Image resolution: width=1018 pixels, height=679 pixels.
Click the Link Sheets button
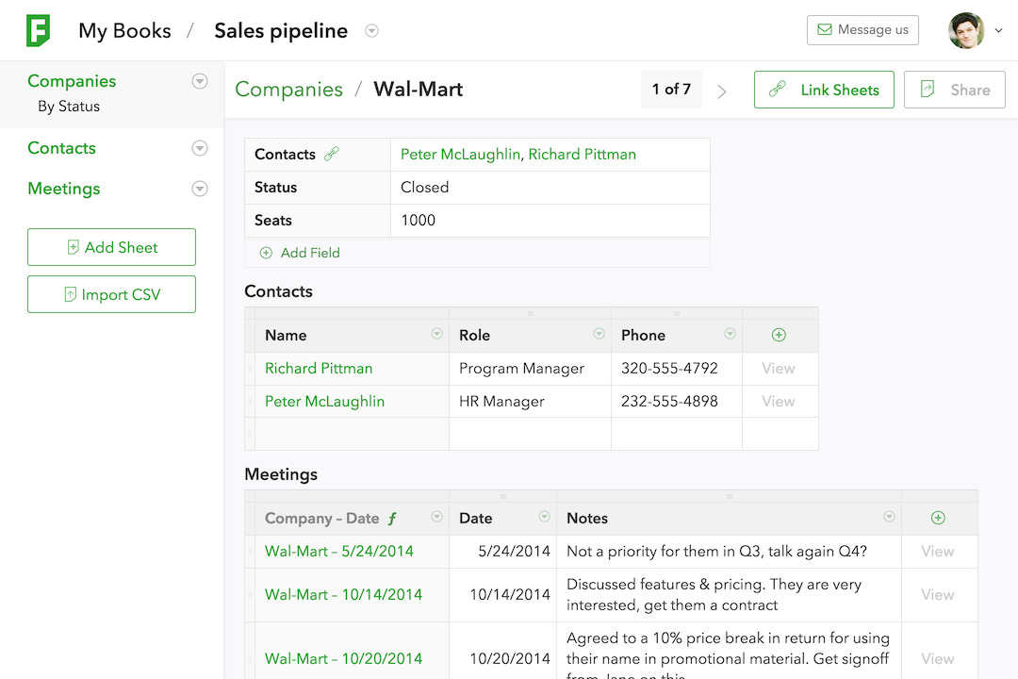[x=824, y=90]
